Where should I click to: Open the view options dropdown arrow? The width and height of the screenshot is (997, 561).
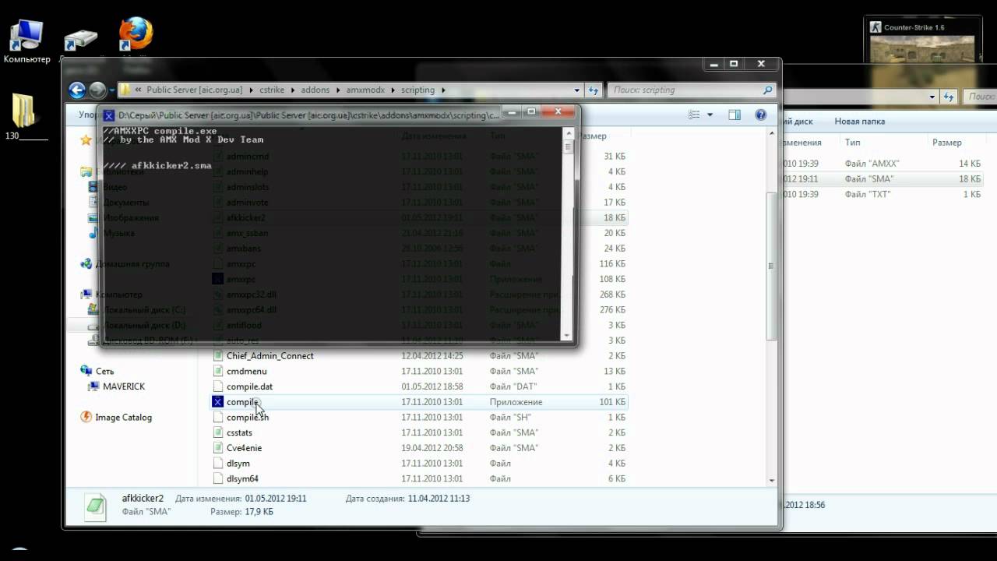[x=710, y=115]
